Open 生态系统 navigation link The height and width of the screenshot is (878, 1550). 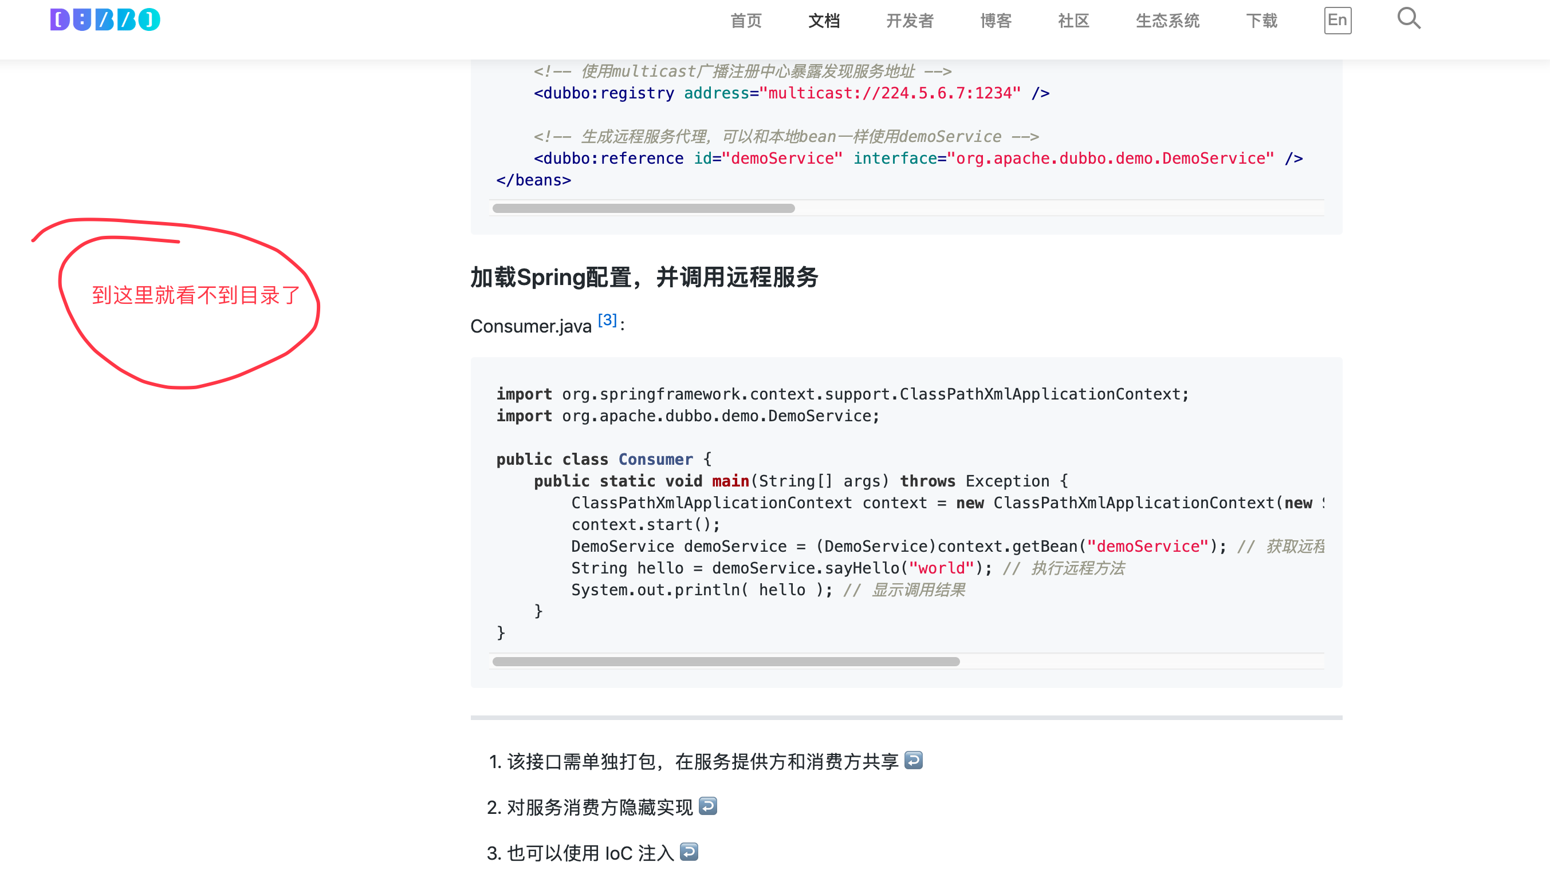point(1167,21)
